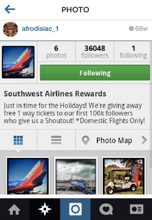Open afrodisiac_1 username link
Viewport: 152px width, 220px height.
click(x=40, y=29)
